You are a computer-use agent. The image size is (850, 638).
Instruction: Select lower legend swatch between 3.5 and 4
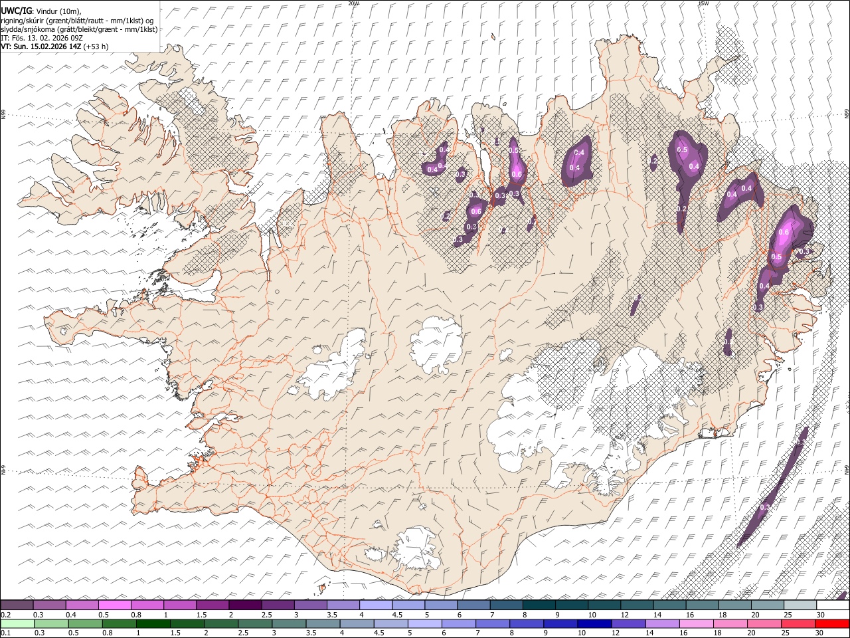[323, 623]
